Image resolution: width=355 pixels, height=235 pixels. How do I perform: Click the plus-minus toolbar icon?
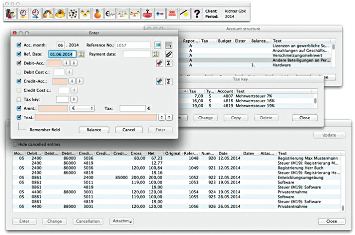pyautogui.click(x=160, y=15)
